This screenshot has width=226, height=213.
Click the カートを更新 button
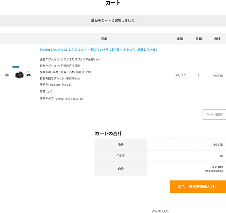pos(214,114)
